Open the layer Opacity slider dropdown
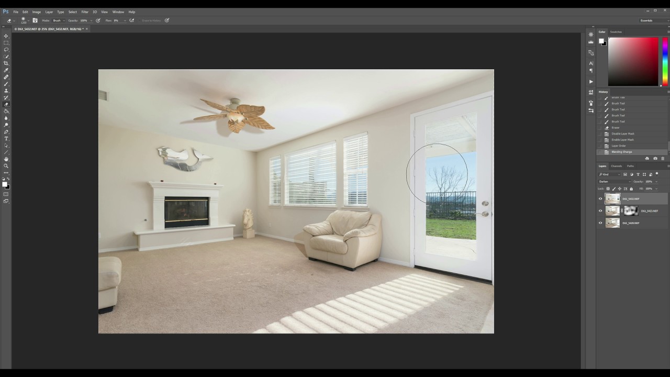Screen dimensions: 670x377 pos(656,182)
